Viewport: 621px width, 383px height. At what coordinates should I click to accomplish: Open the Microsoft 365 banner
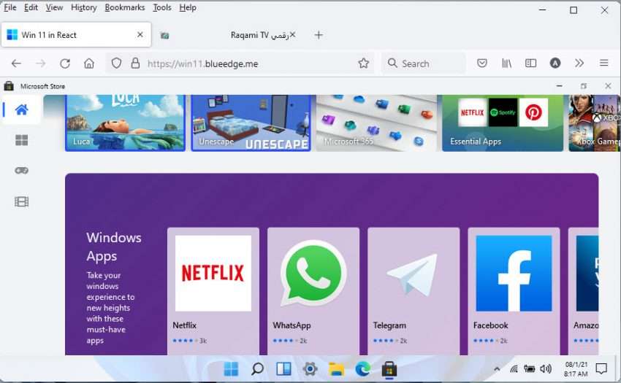click(377, 123)
